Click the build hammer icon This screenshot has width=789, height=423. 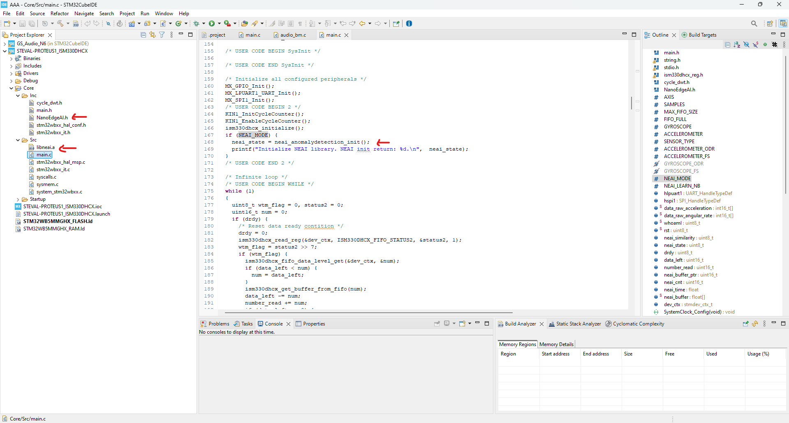pos(60,23)
